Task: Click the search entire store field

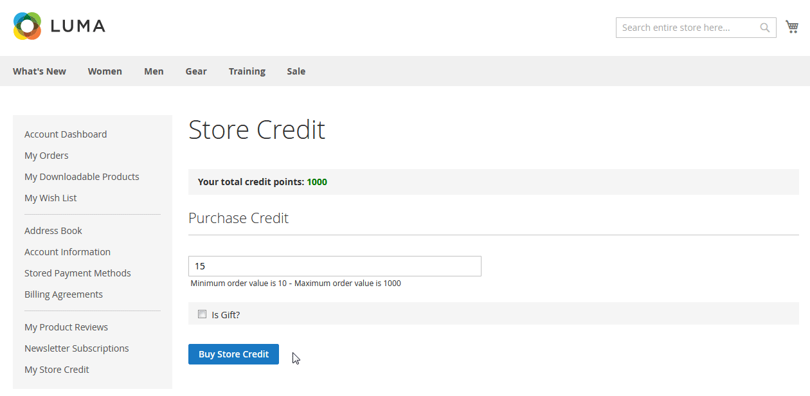Action: (685, 28)
